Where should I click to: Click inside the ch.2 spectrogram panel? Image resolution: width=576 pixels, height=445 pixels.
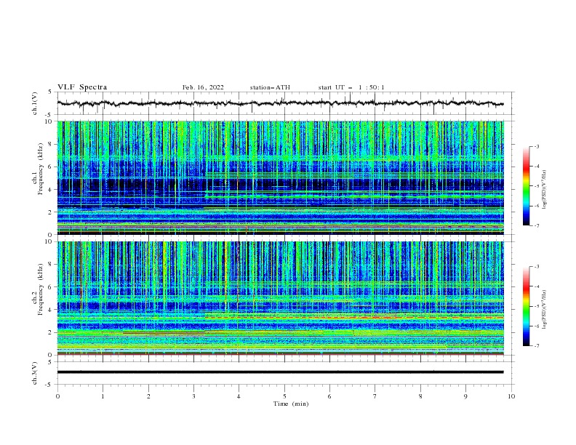(x=281, y=298)
